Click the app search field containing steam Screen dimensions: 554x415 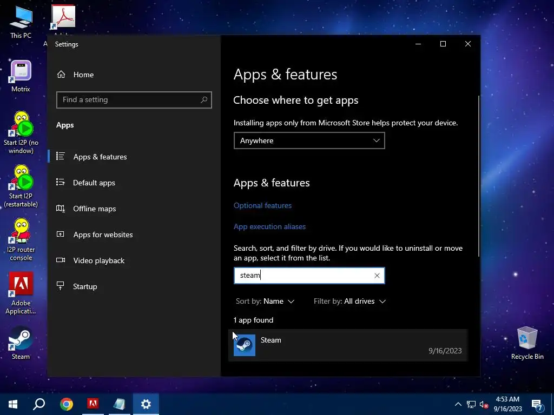tap(309, 275)
